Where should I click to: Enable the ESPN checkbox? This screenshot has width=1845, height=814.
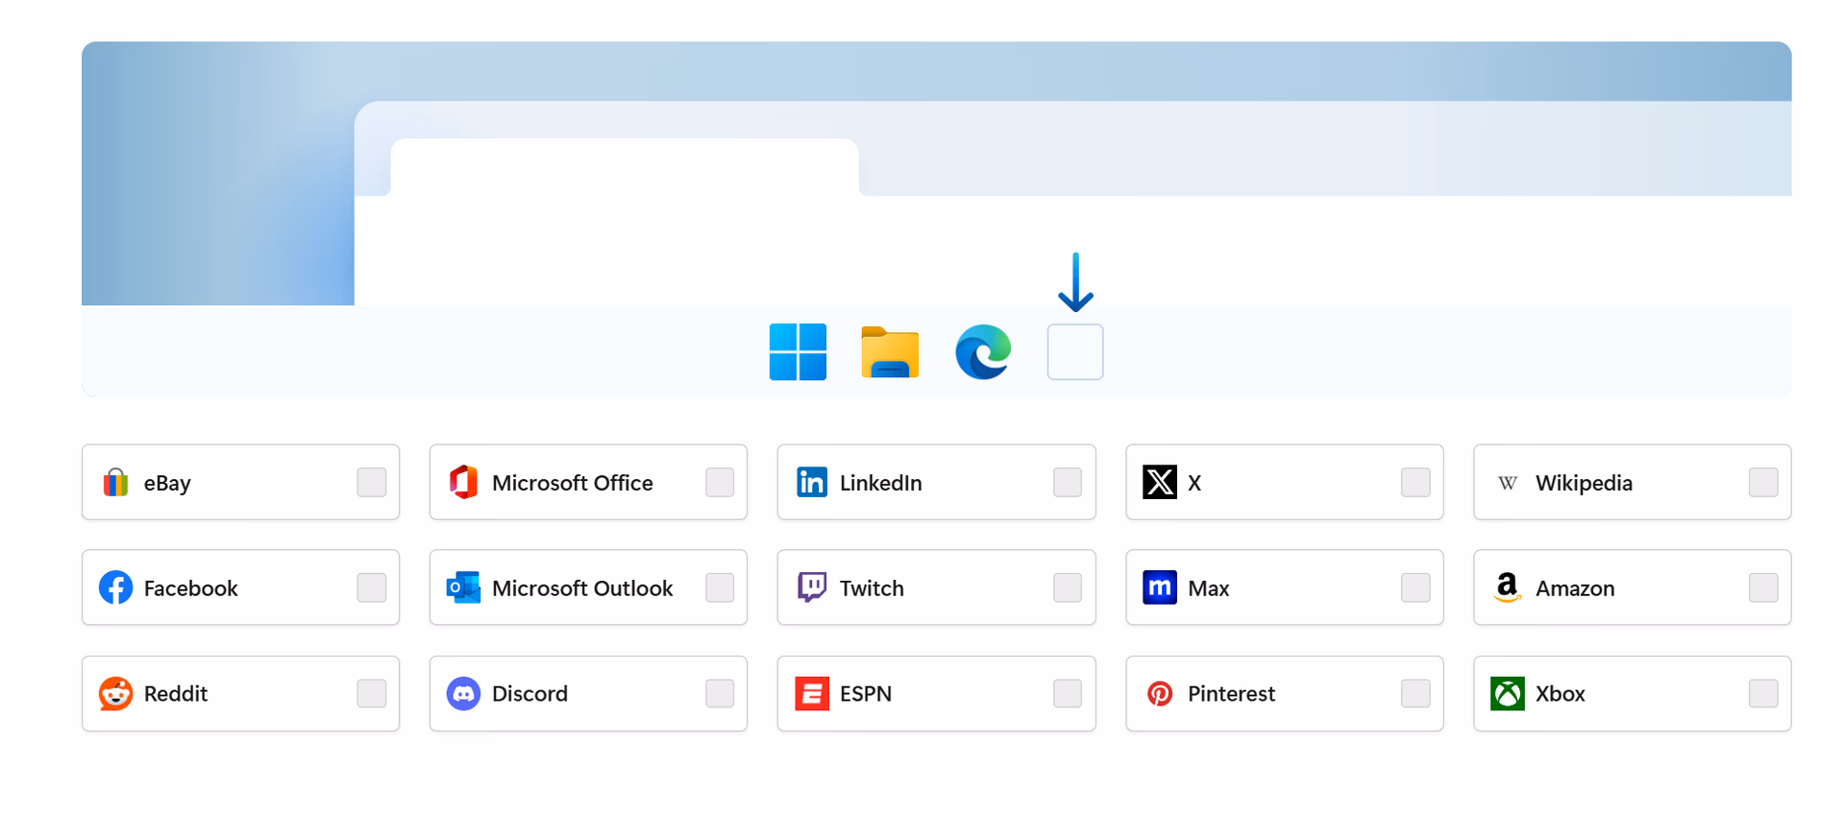point(1068,693)
